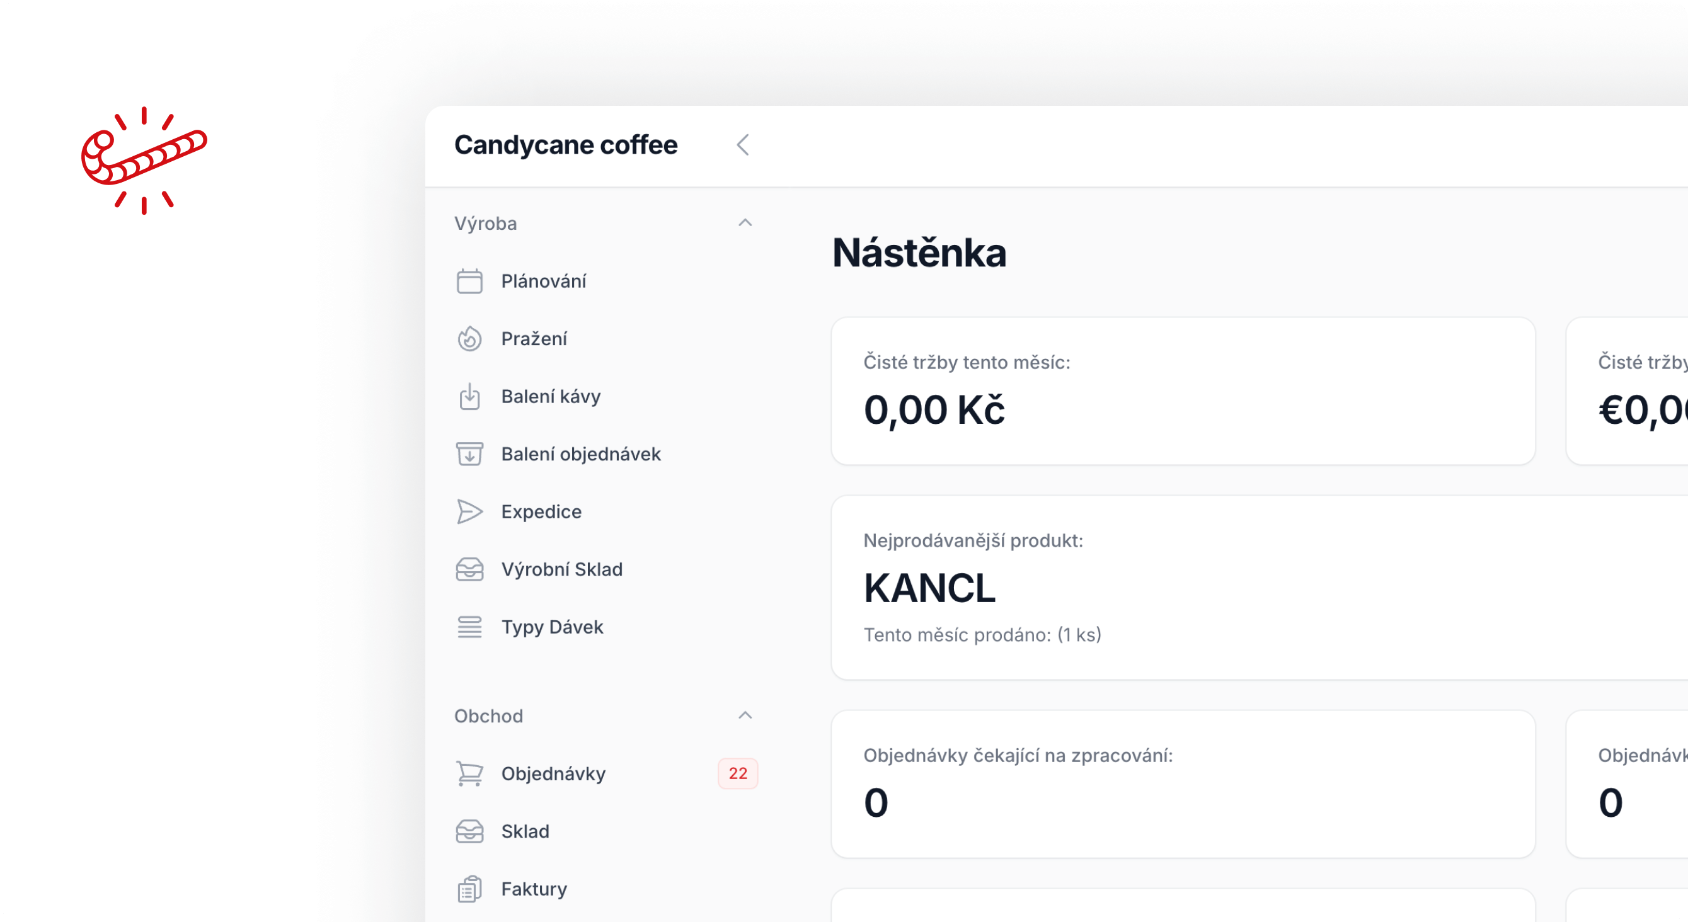1688x922 pixels.
Task: Click 'Nejprodávanější produkt:' label
Action: click(973, 541)
